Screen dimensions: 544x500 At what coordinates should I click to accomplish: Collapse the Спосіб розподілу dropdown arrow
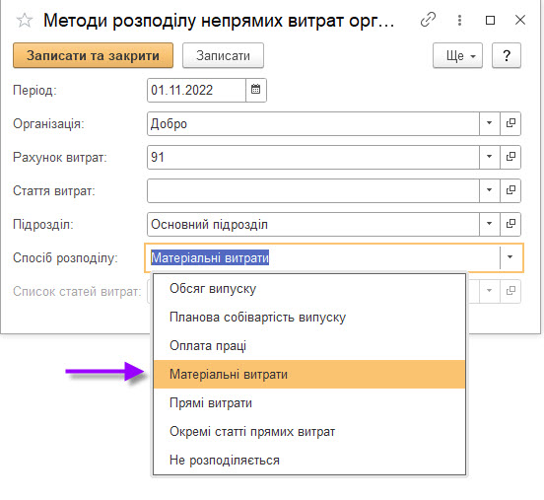(510, 257)
